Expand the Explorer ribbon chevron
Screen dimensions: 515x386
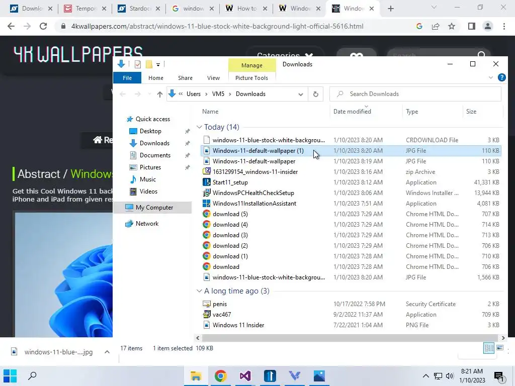pyautogui.click(x=491, y=78)
